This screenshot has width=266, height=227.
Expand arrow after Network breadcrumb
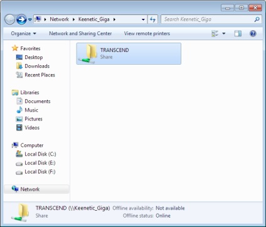pyautogui.click(x=73, y=19)
